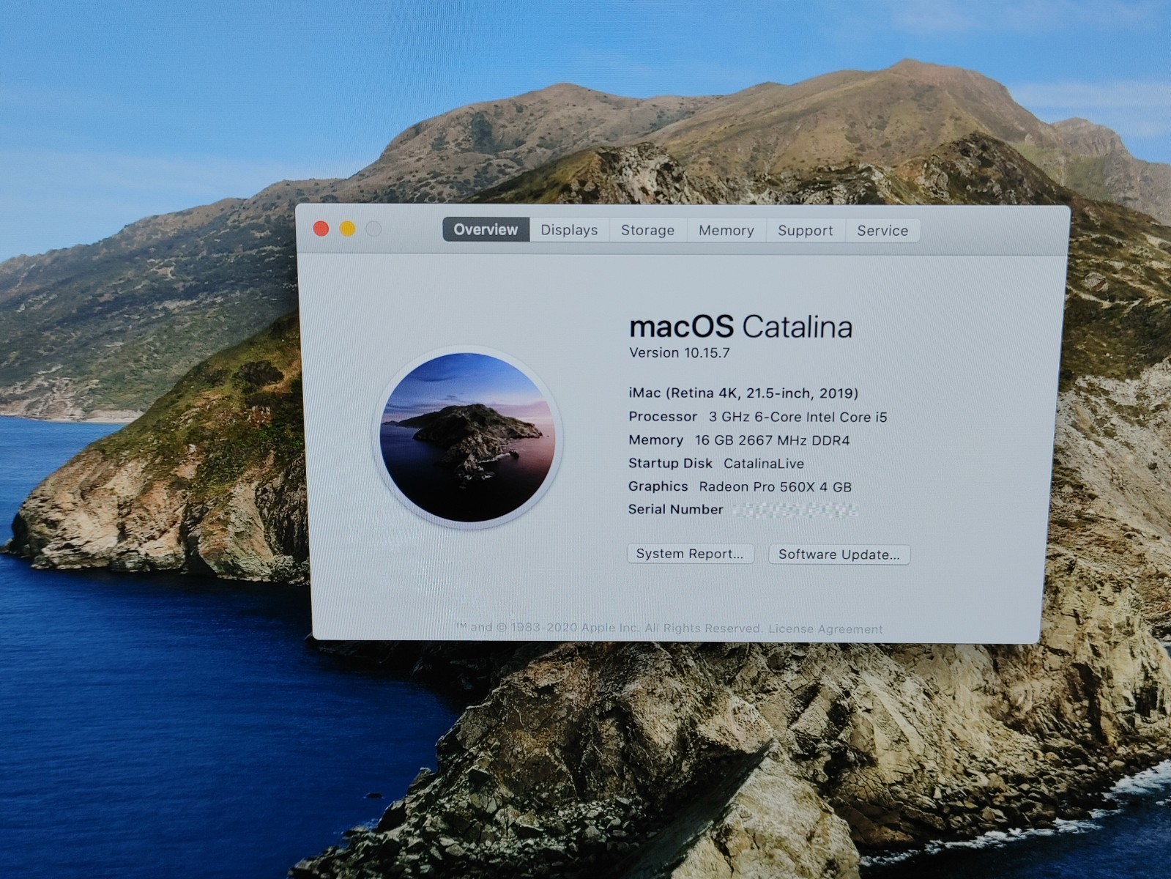Open the License Agreement link
Viewport: 1171px width, 879px height.
825,629
